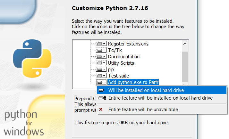Select the pip tree row
The height and width of the screenshot is (139, 229).
click(x=111, y=69)
